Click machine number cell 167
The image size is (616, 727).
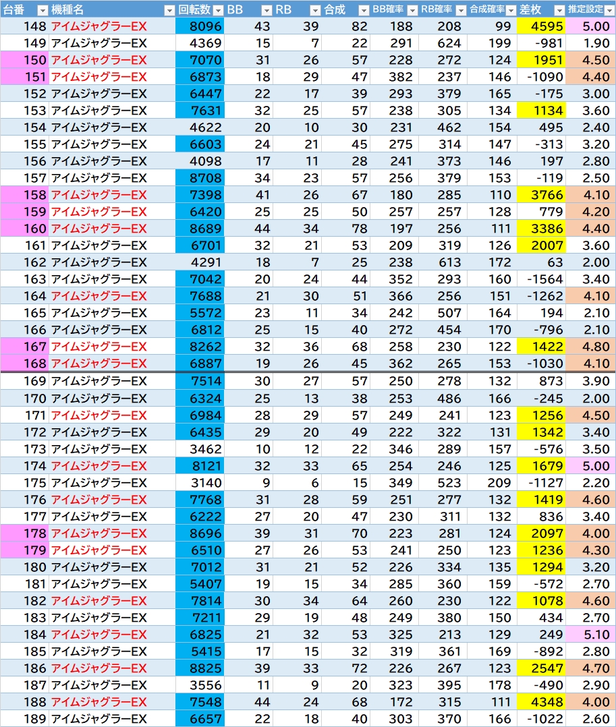tap(24, 347)
